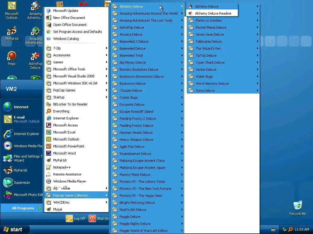Click the start button
Image resolution: width=313 pixels, height=234 pixels.
pos(14,229)
